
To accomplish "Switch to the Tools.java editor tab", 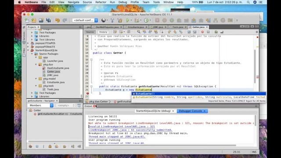I will [178, 27].
